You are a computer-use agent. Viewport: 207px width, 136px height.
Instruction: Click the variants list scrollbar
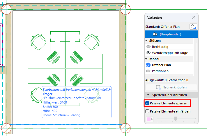[196, 52]
